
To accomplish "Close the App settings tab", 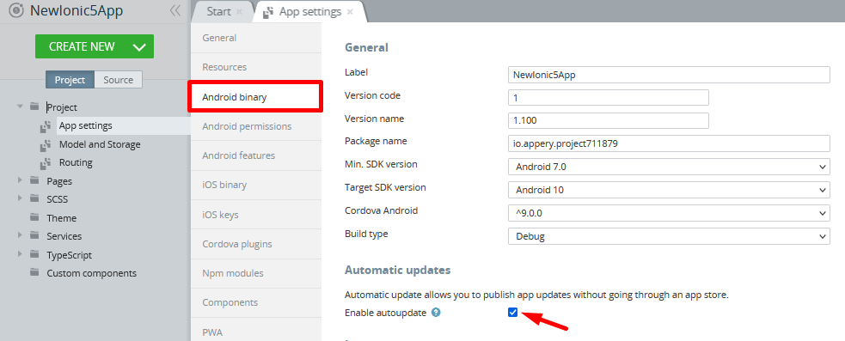I will (350, 12).
